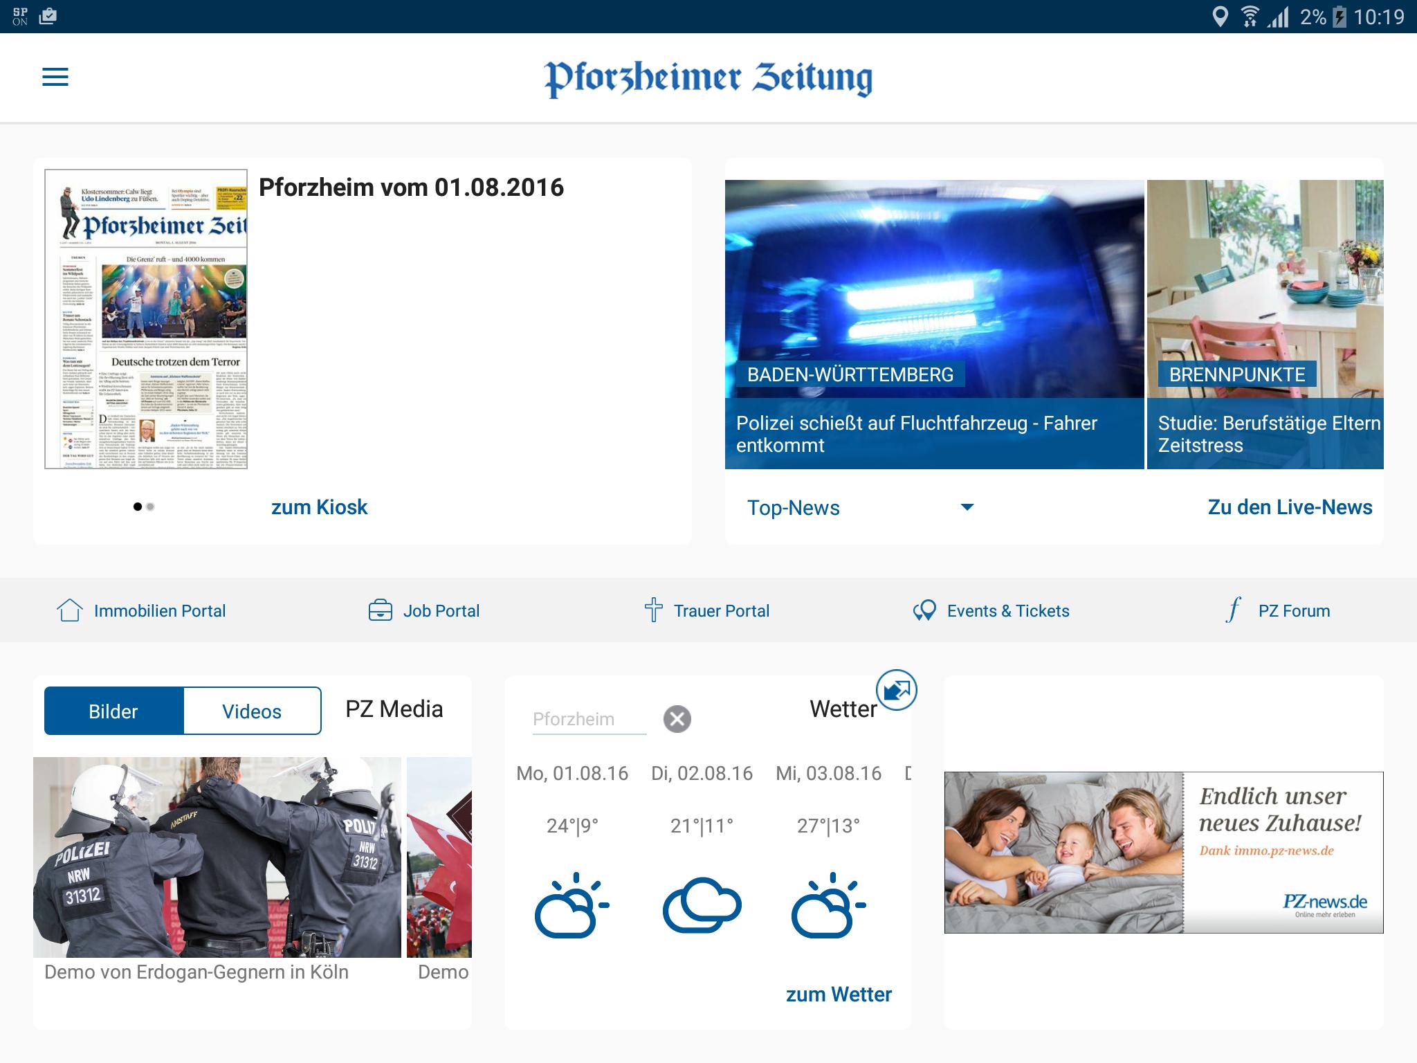Open the Top-News dropdown arrow
The height and width of the screenshot is (1063, 1417).
click(967, 507)
